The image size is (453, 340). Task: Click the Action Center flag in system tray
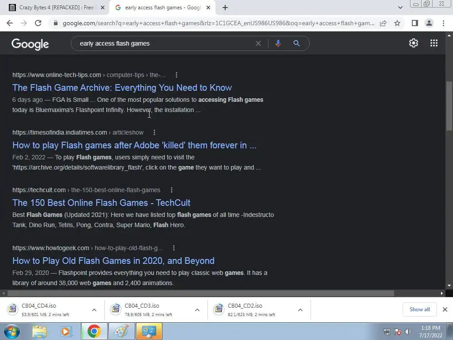398,332
